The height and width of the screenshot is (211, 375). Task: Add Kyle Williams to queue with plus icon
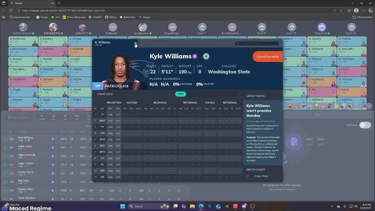pos(5,139)
